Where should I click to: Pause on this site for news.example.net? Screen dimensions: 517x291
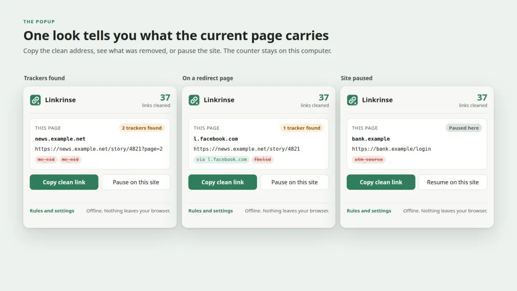pos(136,182)
